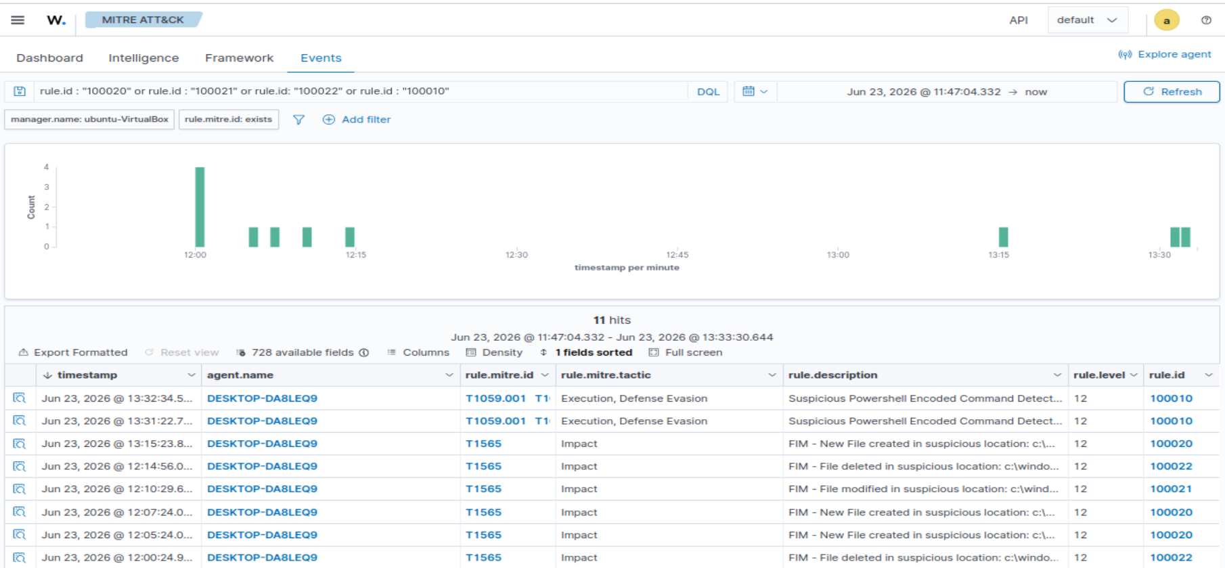Screen dimensions: 1225x568
Task: Click Explore agent
Action: 1165,54
